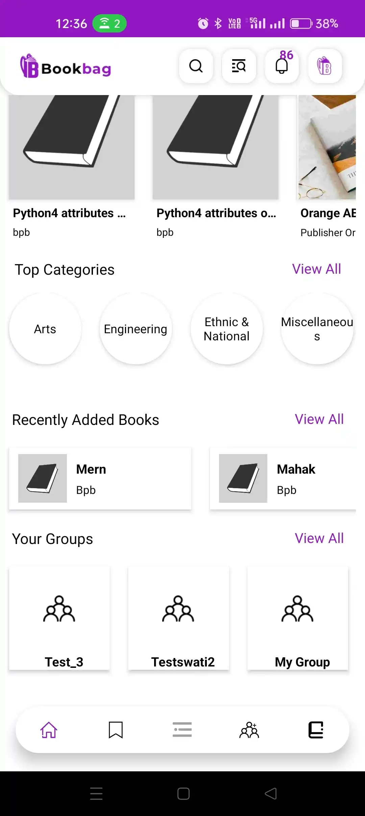Open the Testswati2 group
The width and height of the screenshot is (365, 816).
pos(178,618)
